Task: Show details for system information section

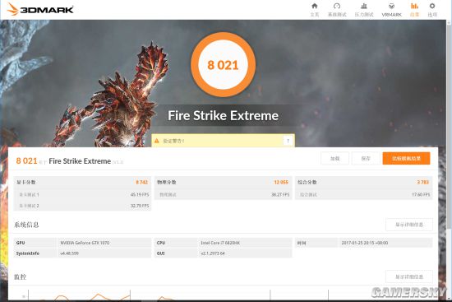Action: [409, 225]
